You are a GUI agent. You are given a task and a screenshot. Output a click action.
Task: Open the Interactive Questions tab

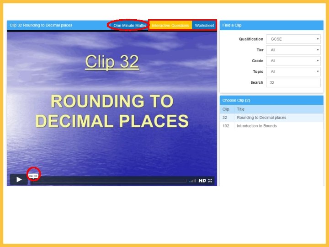170,26
